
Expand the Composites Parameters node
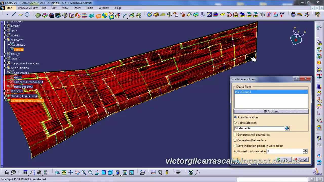[x=5, y=63]
